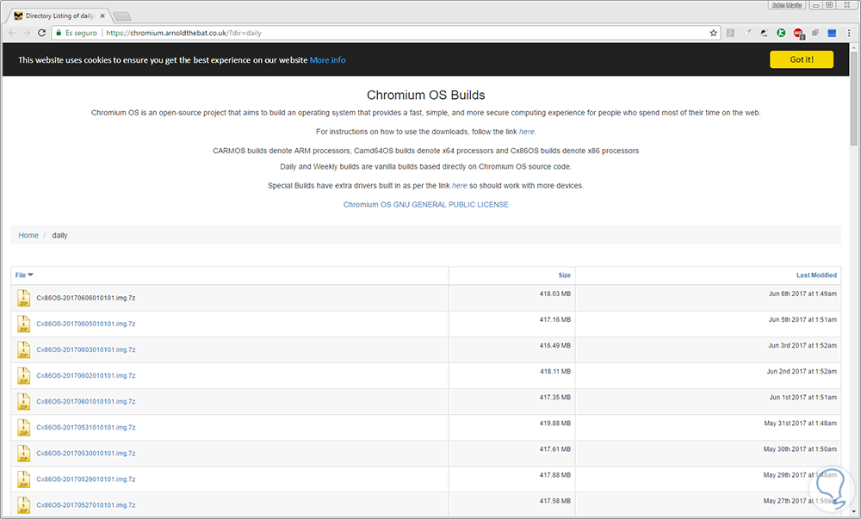Dismiss cookie banner with Got it!
This screenshot has width=861, height=519.
tap(802, 59)
